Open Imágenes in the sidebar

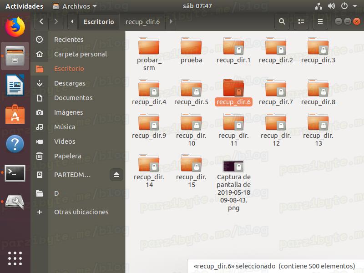(x=78, y=112)
